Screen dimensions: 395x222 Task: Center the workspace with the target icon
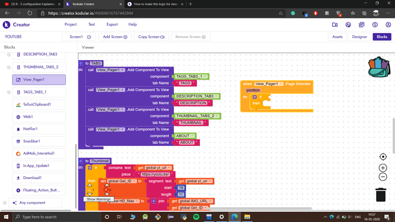click(x=383, y=157)
